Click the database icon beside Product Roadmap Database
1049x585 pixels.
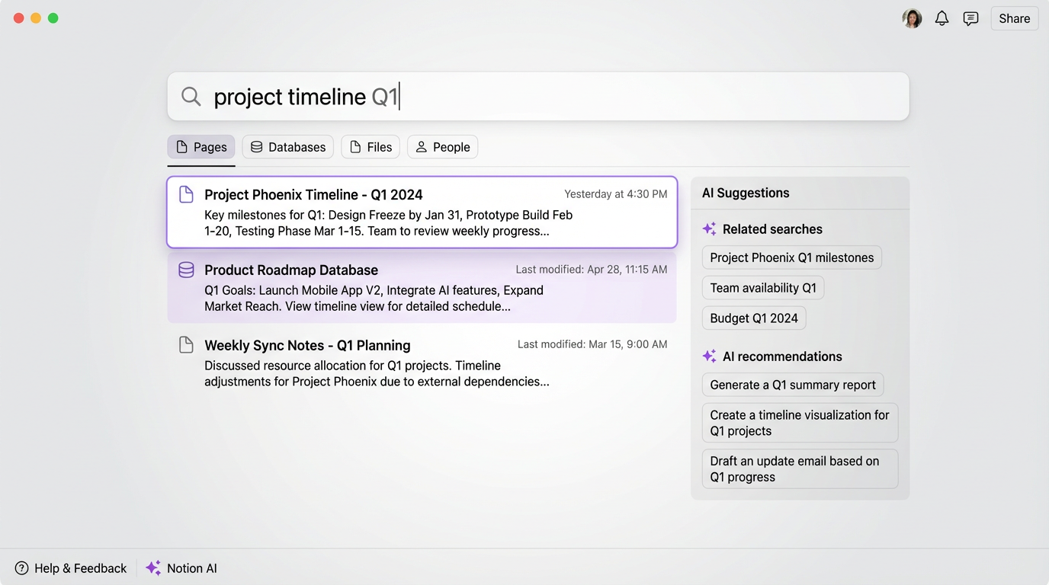pos(186,270)
